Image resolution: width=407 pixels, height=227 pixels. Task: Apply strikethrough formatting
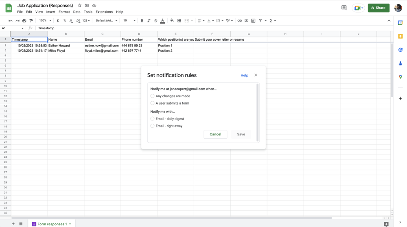click(x=155, y=21)
